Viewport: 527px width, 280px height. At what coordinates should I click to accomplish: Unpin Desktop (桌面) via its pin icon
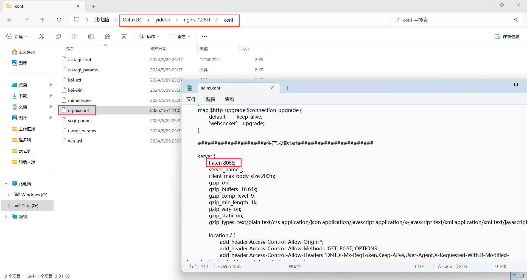tap(51, 85)
